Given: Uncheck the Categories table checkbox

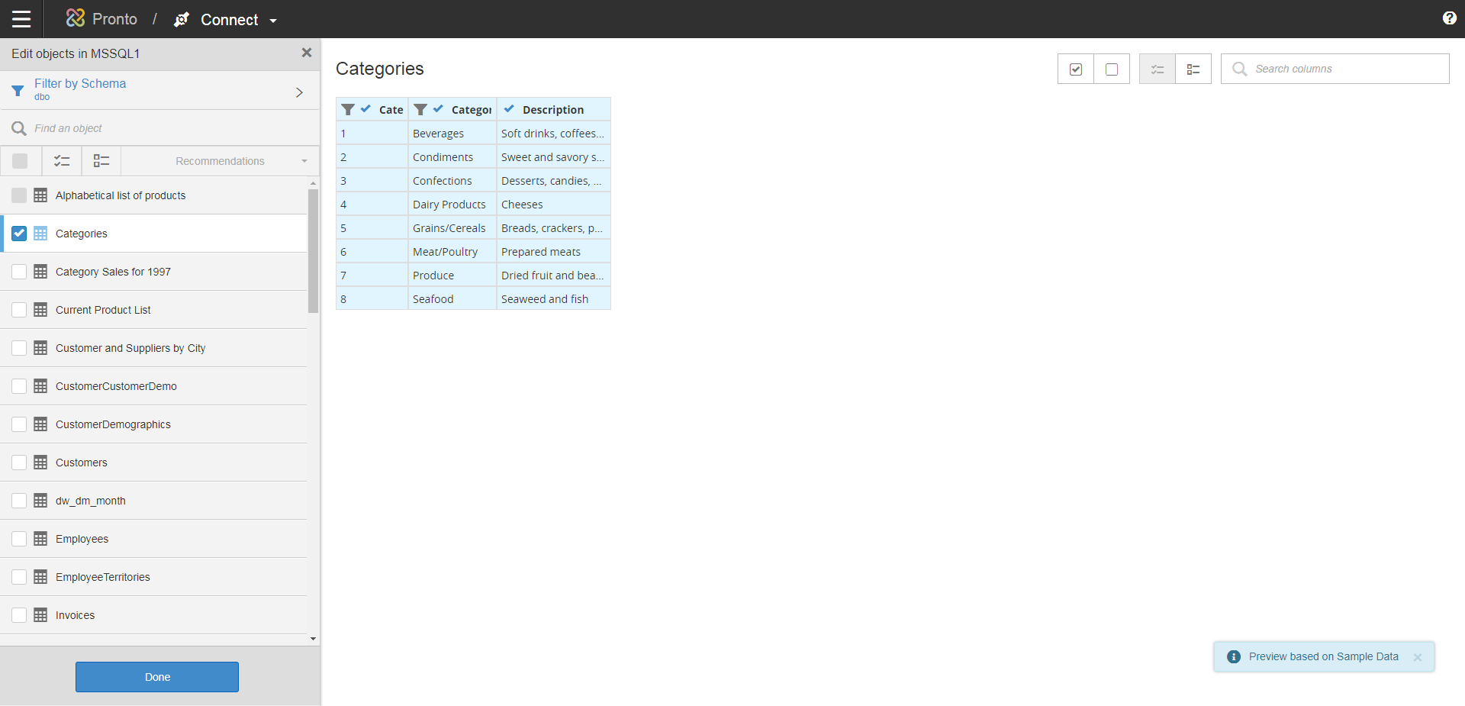Looking at the screenshot, I should (x=19, y=234).
